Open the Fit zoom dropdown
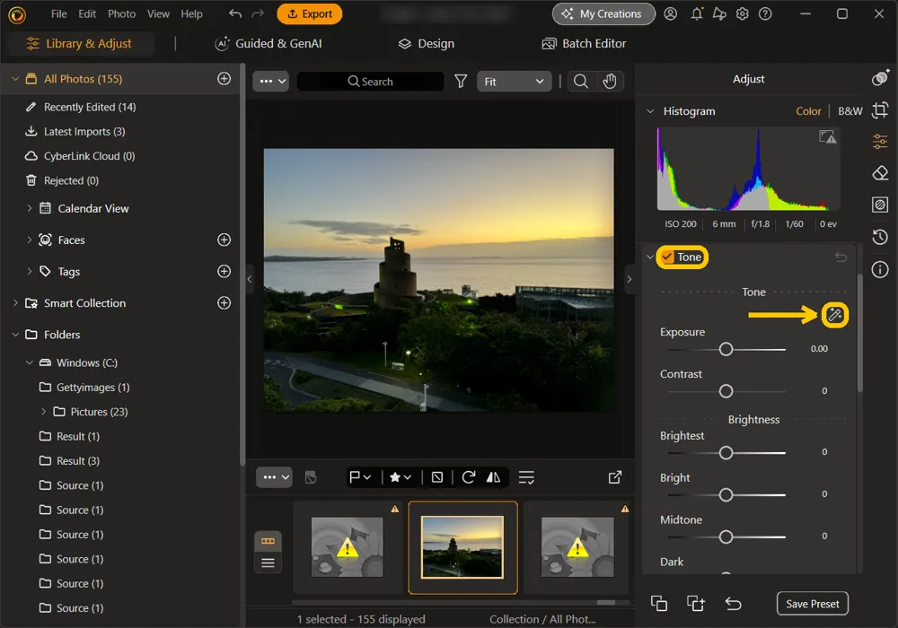This screenshot has width=898, height=628. click(x=514, y=82)
